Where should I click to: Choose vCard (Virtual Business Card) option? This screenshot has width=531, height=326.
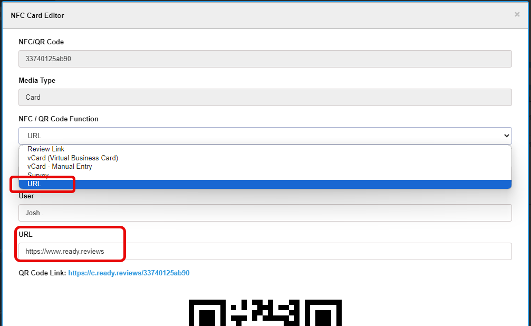click(73, 158)
